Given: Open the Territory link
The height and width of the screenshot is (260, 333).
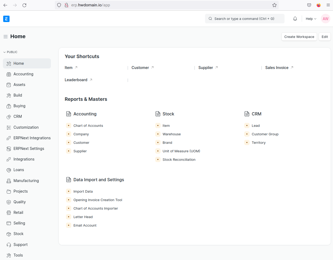Looking at the screenshot, I should pos(259,143).
